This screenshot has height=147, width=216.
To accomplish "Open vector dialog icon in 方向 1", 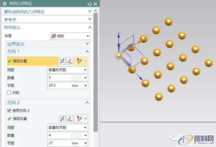I will tap(70, 61).
